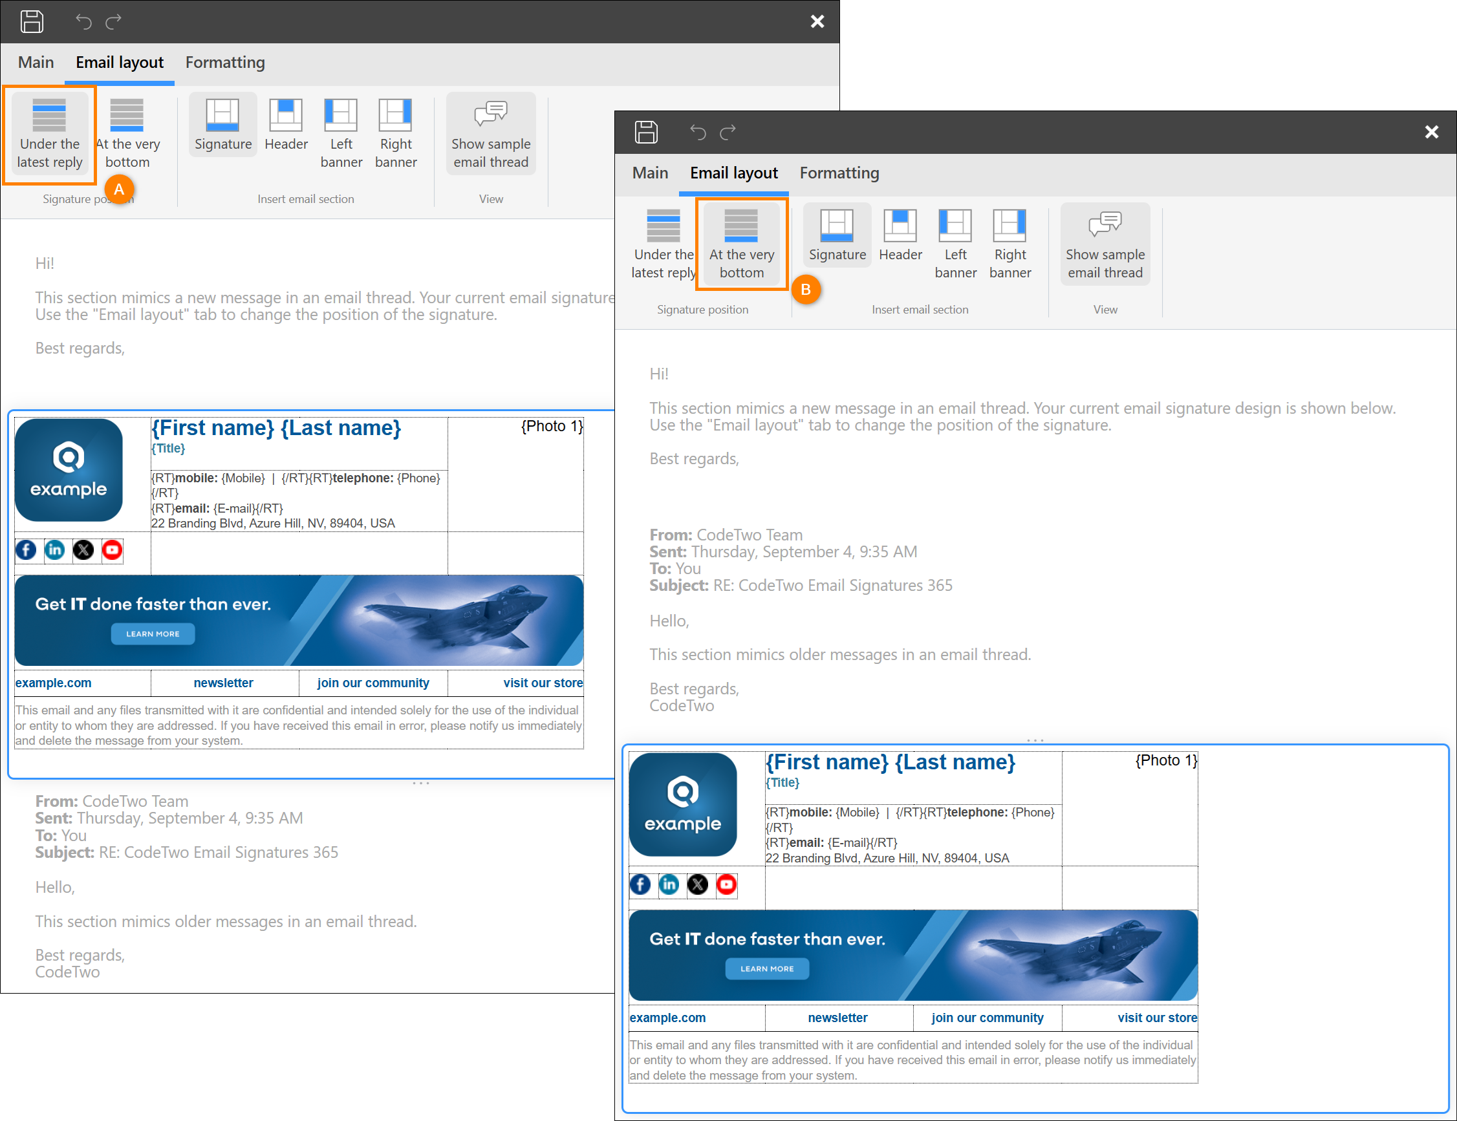Close the back editor window

(x=817, y=21)
